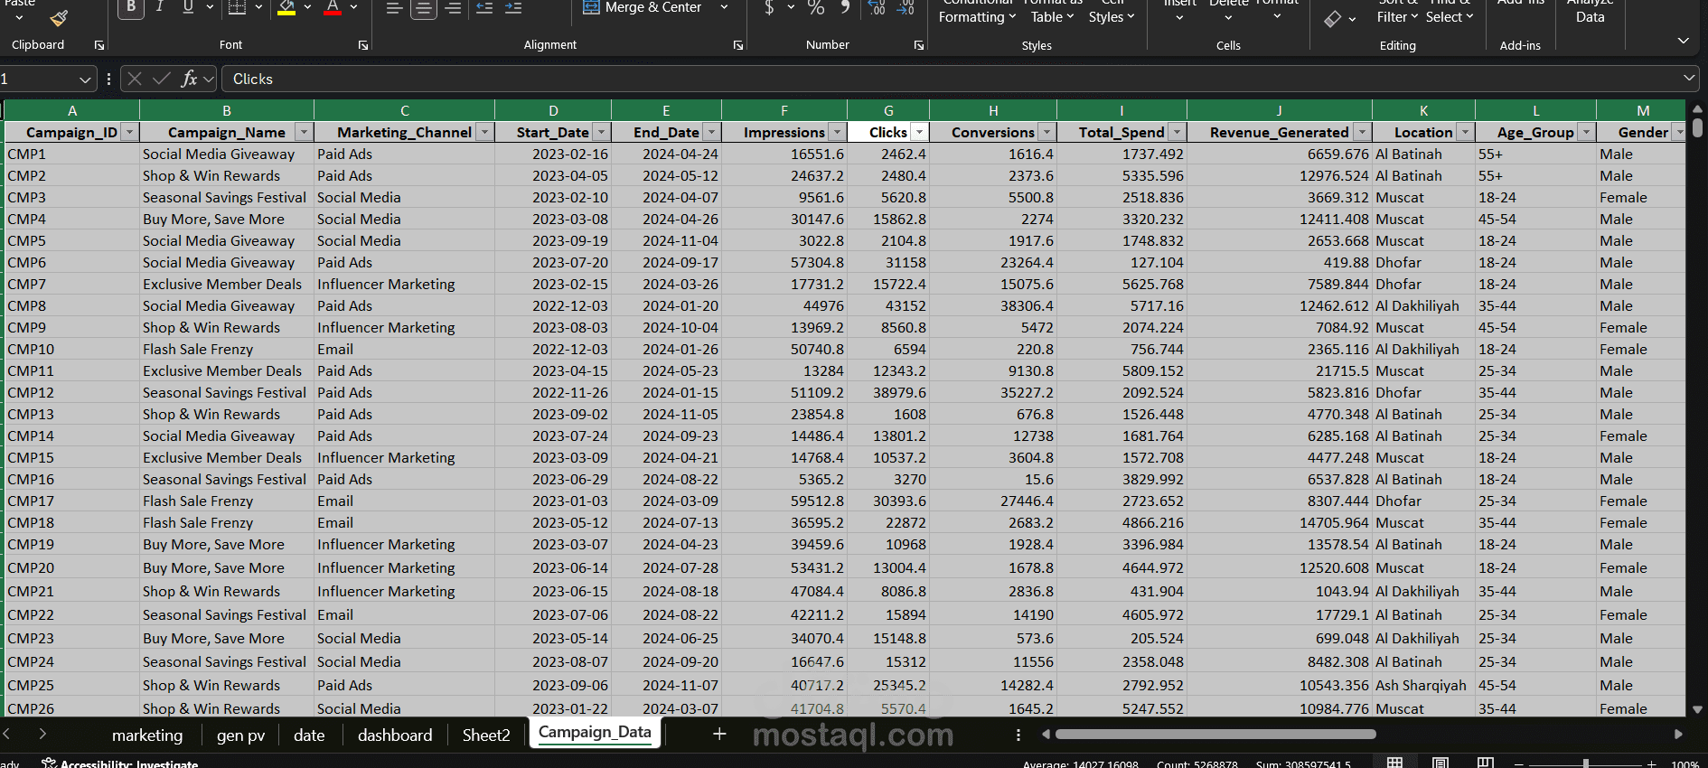The width and height of the screenshot is (1708, 768).
Task: Open Marketing_Channel filter dropdown
Action: click(484, 132)
